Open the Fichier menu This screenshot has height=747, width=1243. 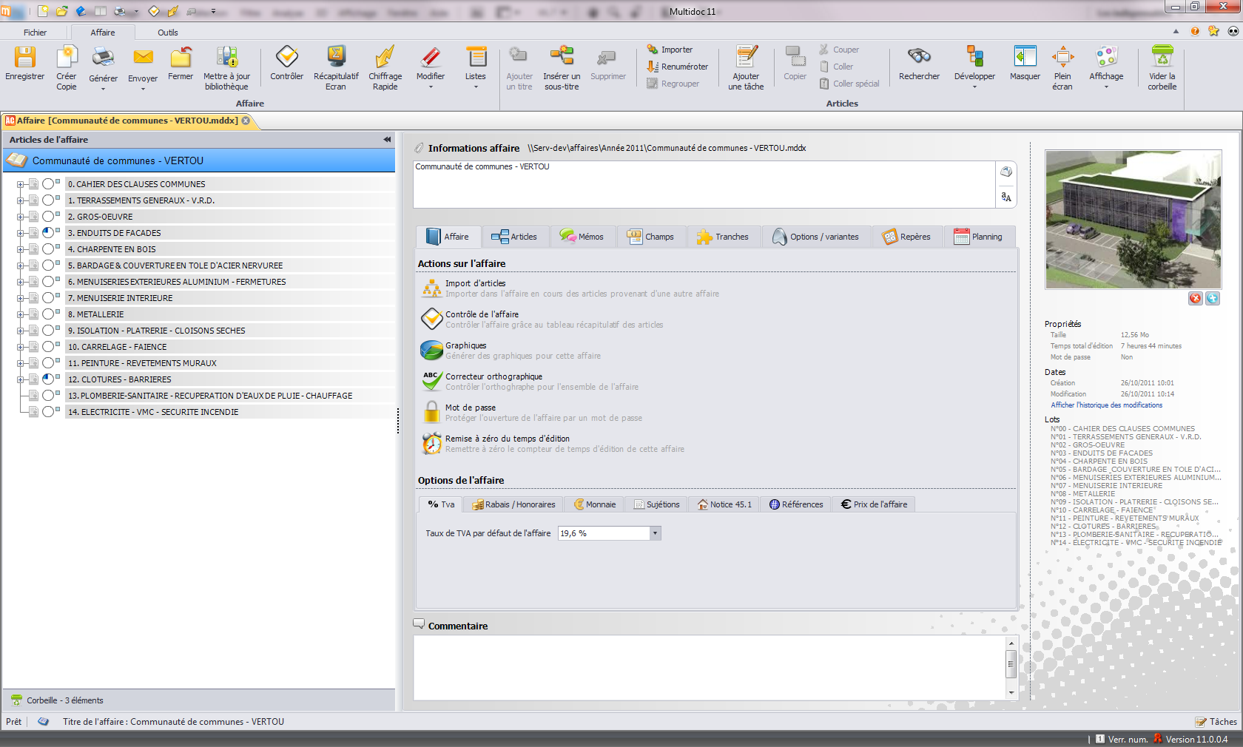[x=35, y=33]
